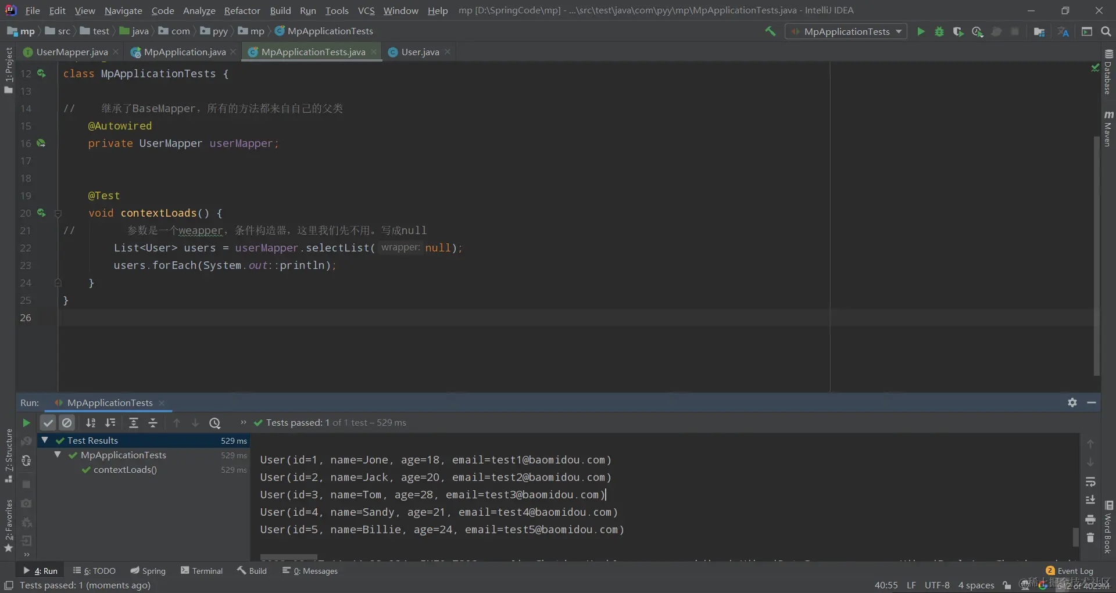The height and width of the screenshot is (593, 1116).
Task: Click run gutter icon beside contextLoads method
Action: 41,213
